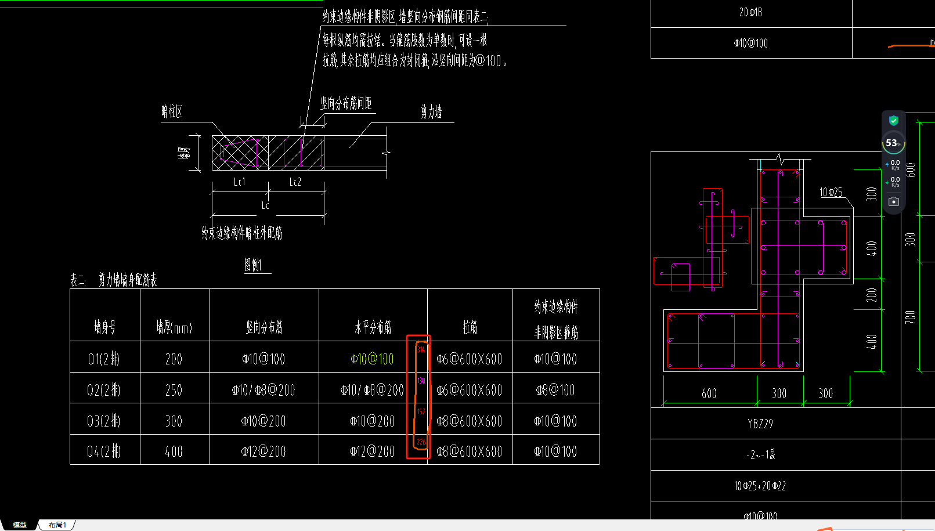
Task: Select Φ12@200 horizontal rebar in Q4 row
Action: coord(372,451)
